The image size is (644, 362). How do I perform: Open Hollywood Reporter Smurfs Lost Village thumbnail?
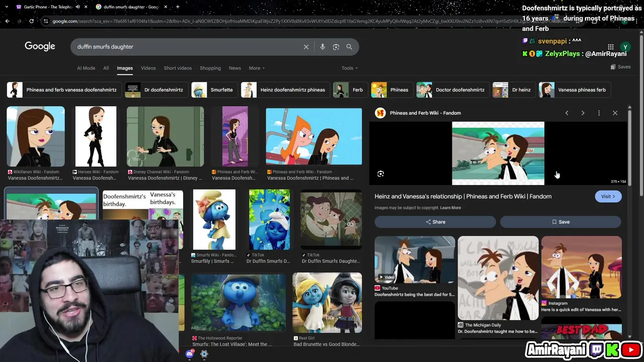click(238, 303)
